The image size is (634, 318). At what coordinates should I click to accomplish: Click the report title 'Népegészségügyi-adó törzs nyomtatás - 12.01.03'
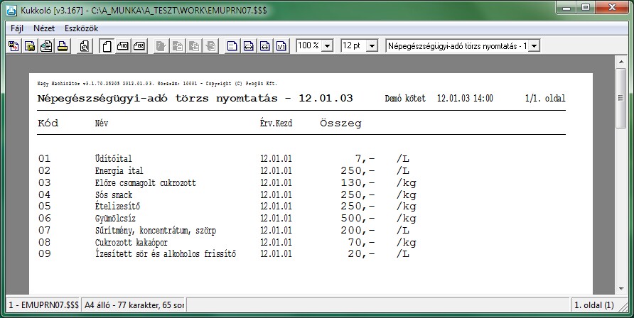[195, 99]
